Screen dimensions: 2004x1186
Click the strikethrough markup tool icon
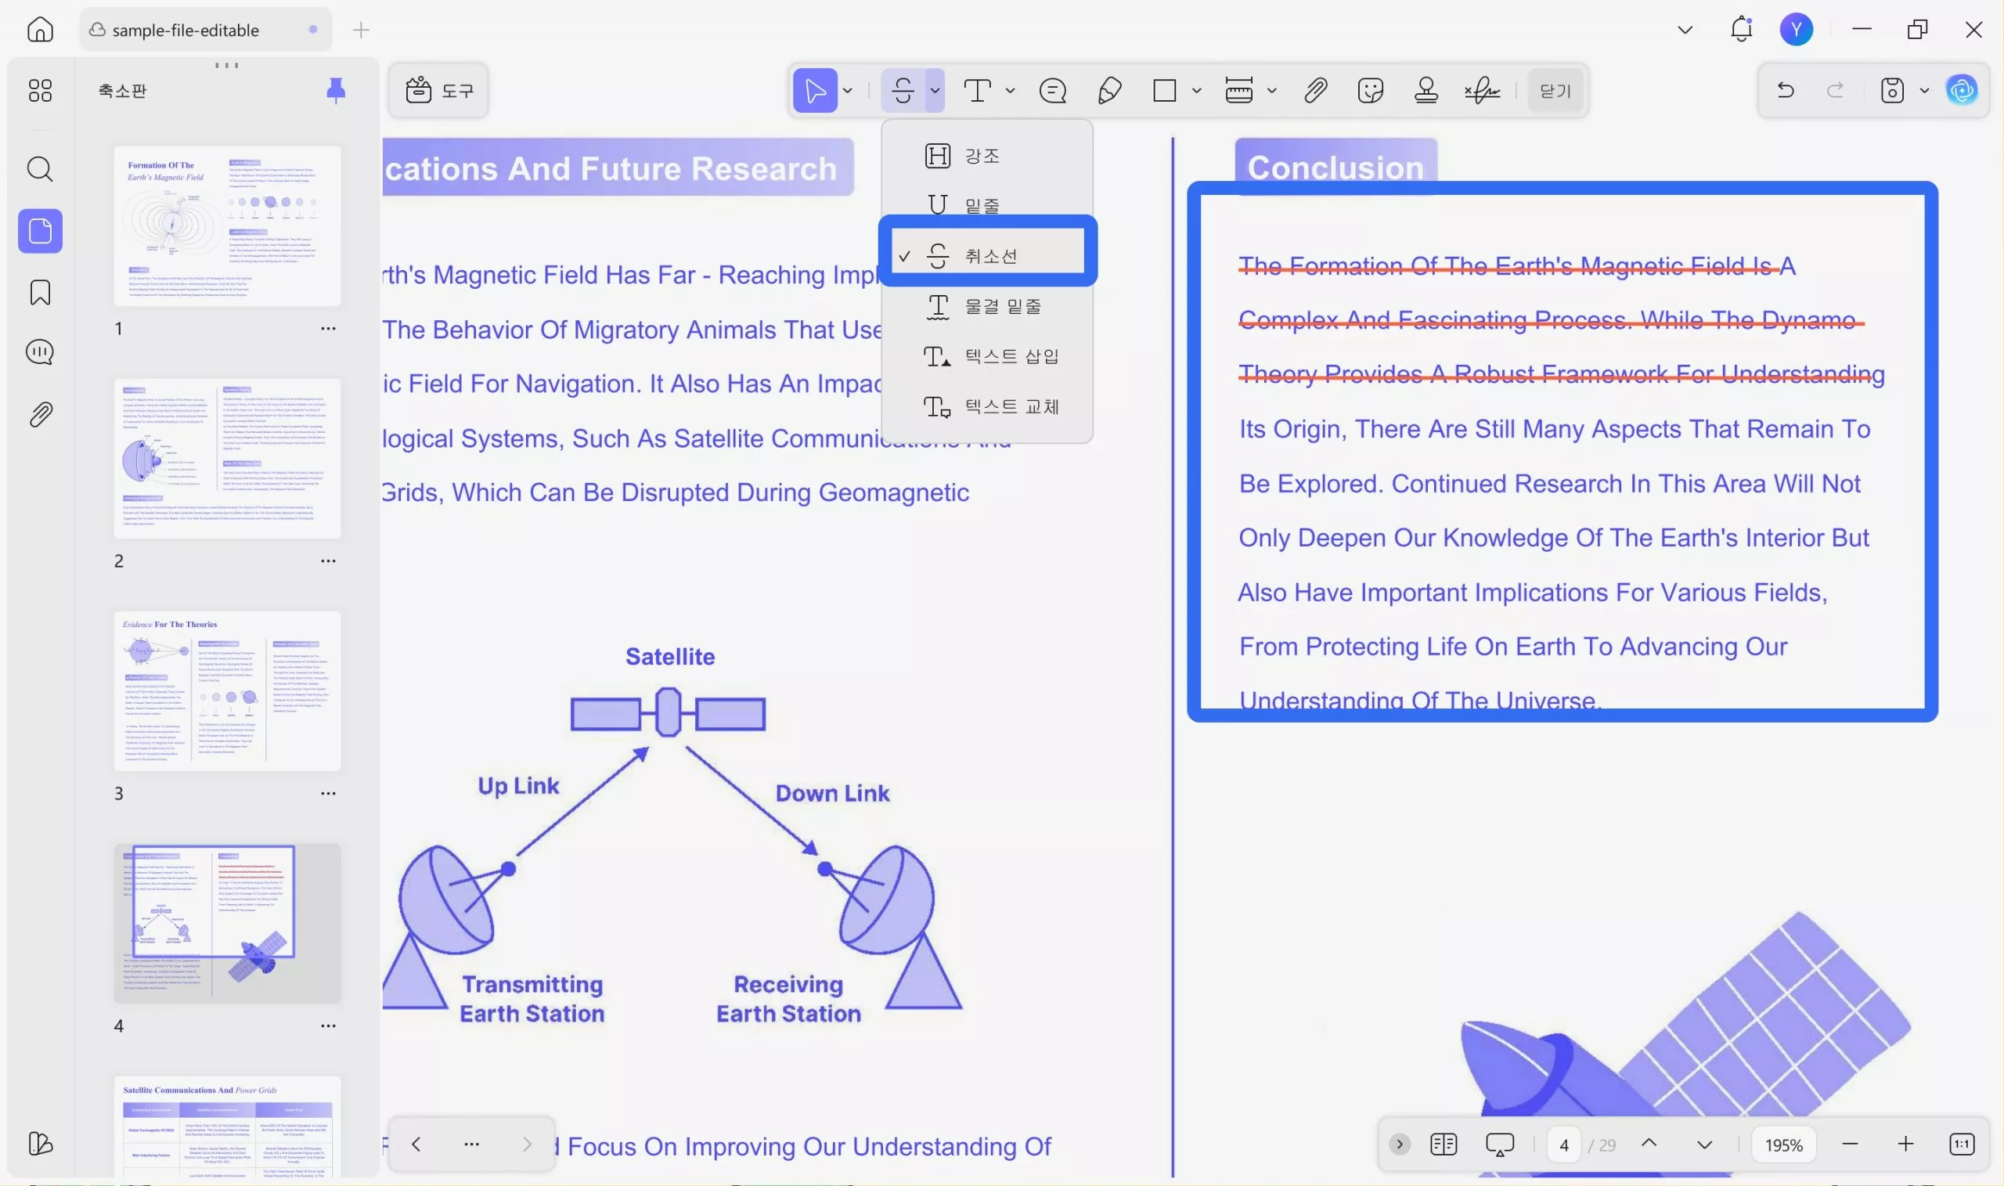pyautogui.click(x=903, y=90)
